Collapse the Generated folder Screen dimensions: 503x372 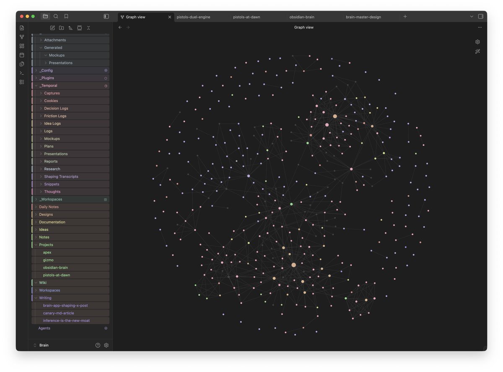[x=70, y=48]
